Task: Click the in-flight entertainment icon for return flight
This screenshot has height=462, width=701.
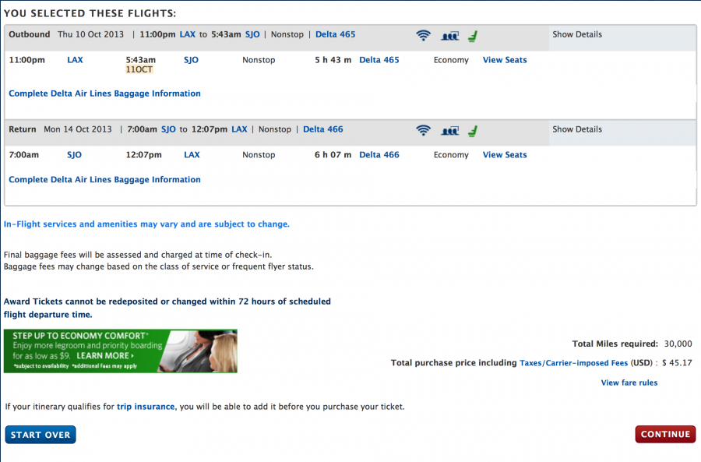Action: pos(449,130)
